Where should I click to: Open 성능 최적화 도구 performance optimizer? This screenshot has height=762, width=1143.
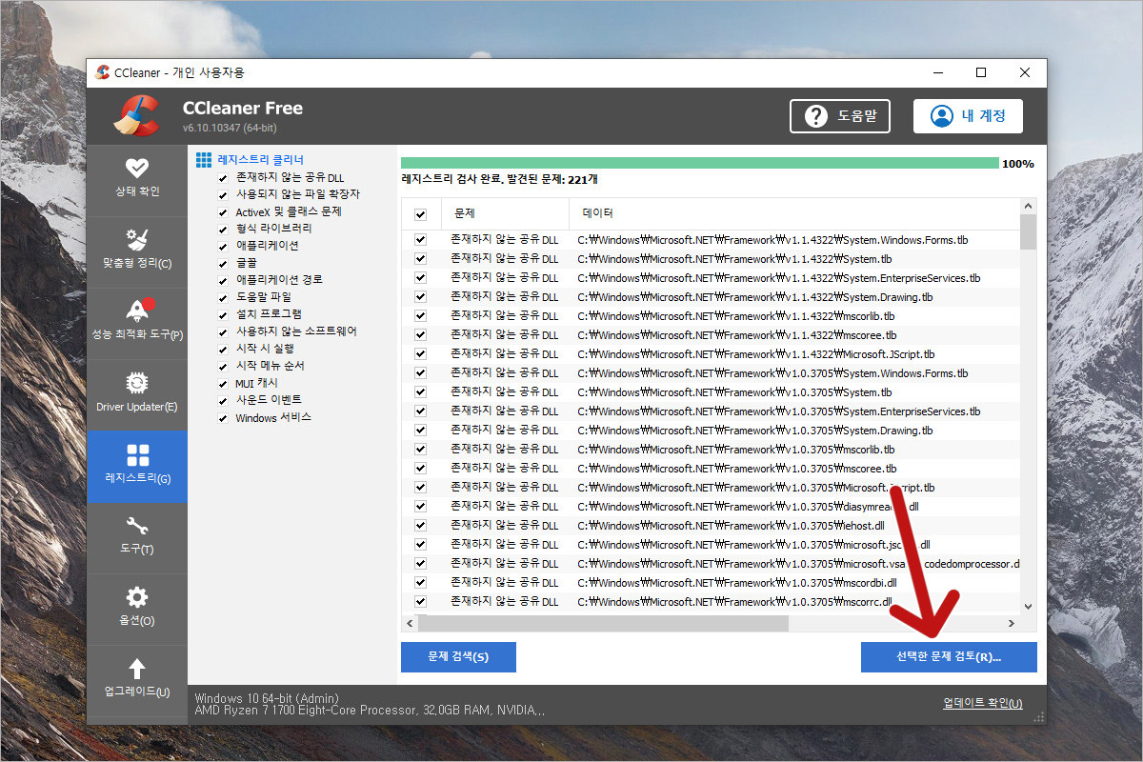click(x=137, y=322)
